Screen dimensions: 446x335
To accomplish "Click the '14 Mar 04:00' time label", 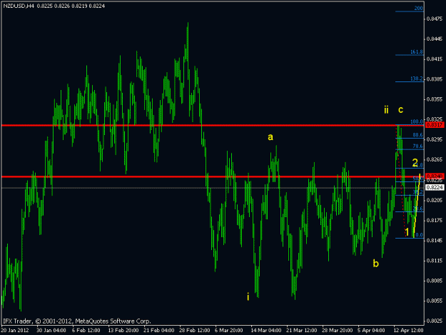I will (266, 331).
